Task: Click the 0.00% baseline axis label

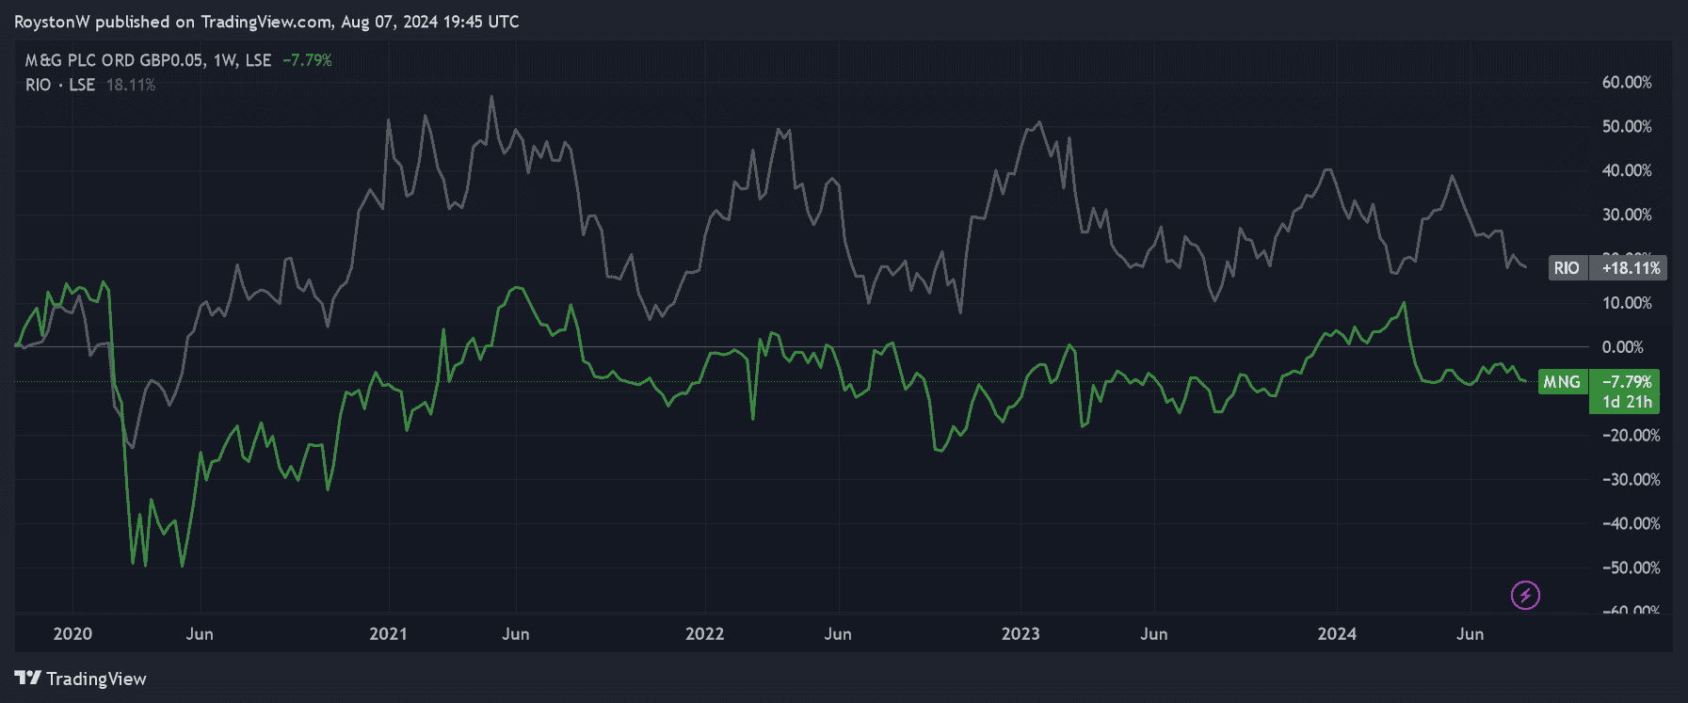Action: point(1622,347)
